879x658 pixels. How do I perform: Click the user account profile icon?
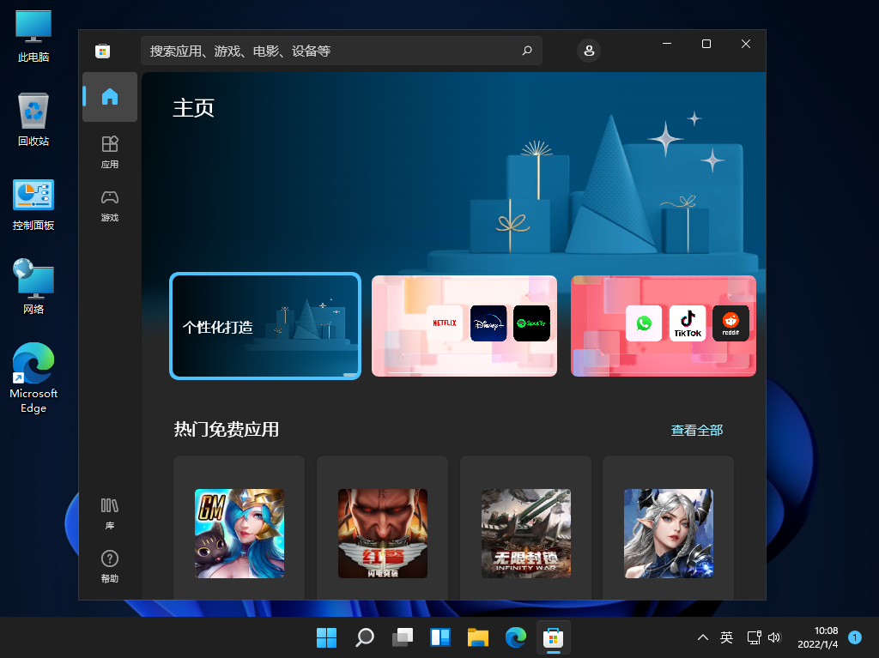point(589,51)
